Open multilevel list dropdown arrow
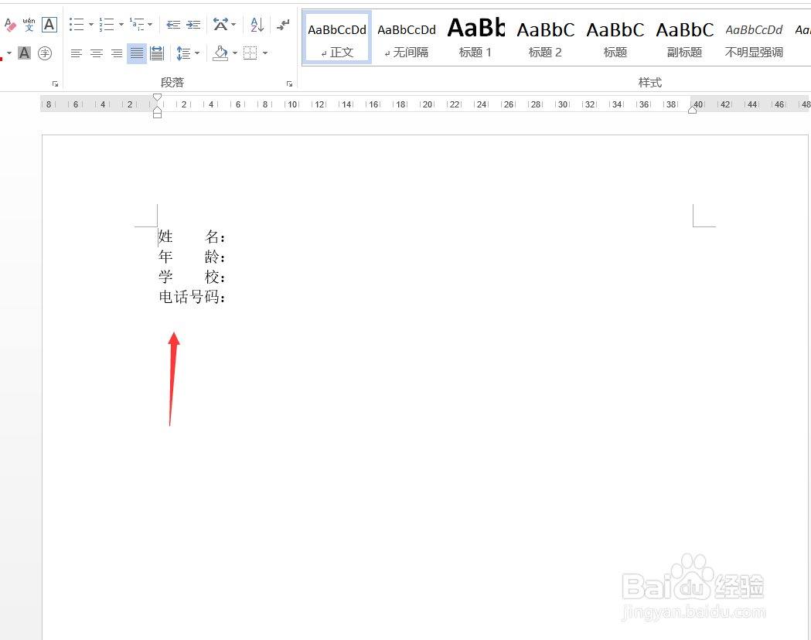Screen dimensions: 811x640 [150, 24]
